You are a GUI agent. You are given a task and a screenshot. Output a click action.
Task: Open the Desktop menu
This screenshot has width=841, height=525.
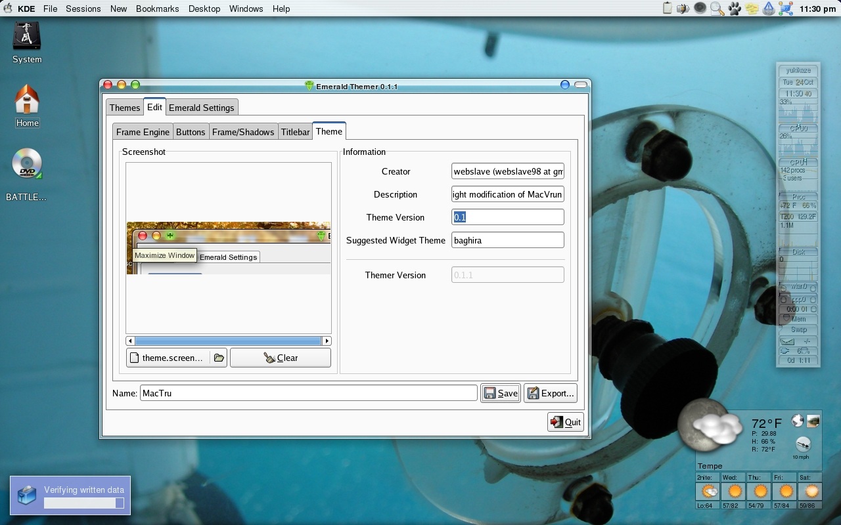[204, 9]
